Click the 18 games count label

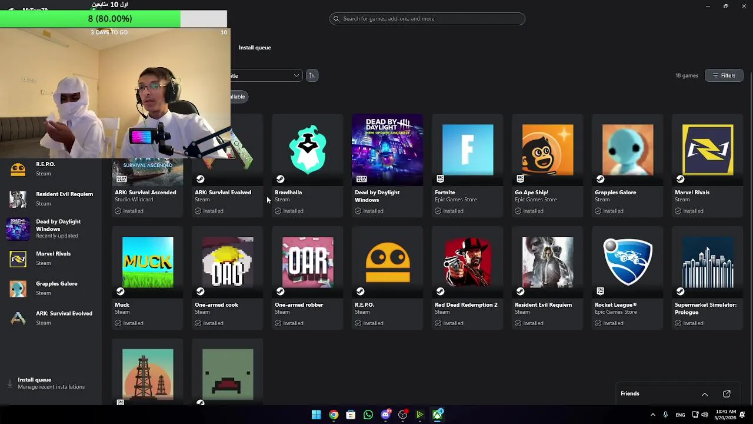coord(687,76)
